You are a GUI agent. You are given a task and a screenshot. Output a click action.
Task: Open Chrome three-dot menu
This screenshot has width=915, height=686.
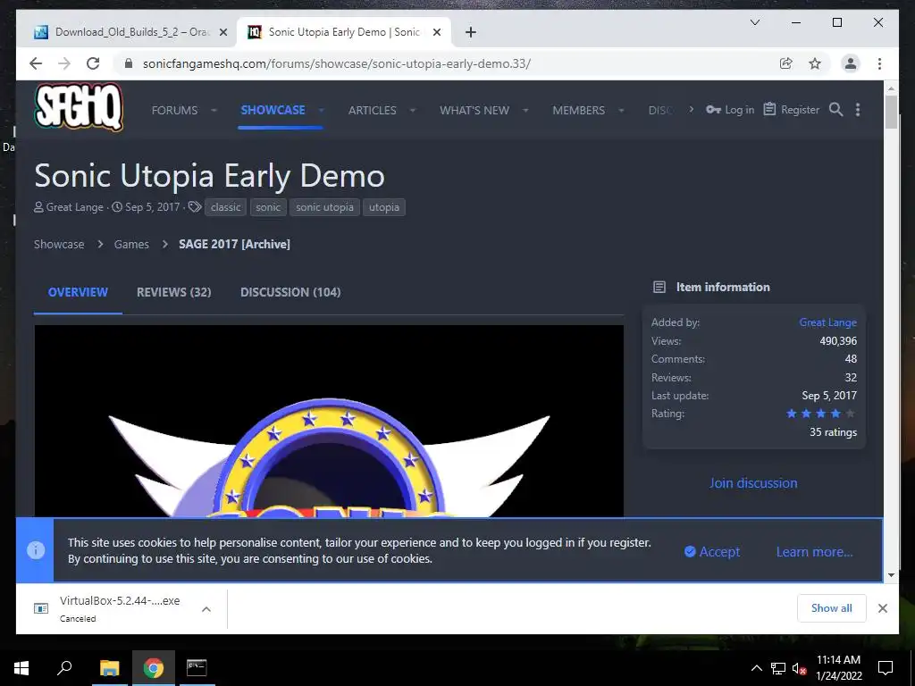(879, 63)
